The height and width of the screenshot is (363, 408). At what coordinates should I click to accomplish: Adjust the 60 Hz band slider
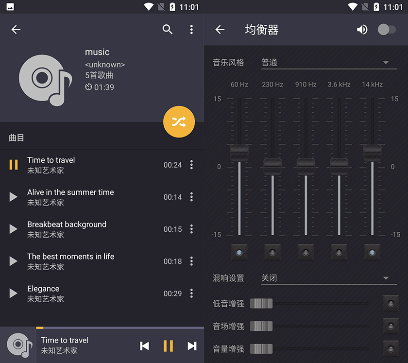[239, 153]
